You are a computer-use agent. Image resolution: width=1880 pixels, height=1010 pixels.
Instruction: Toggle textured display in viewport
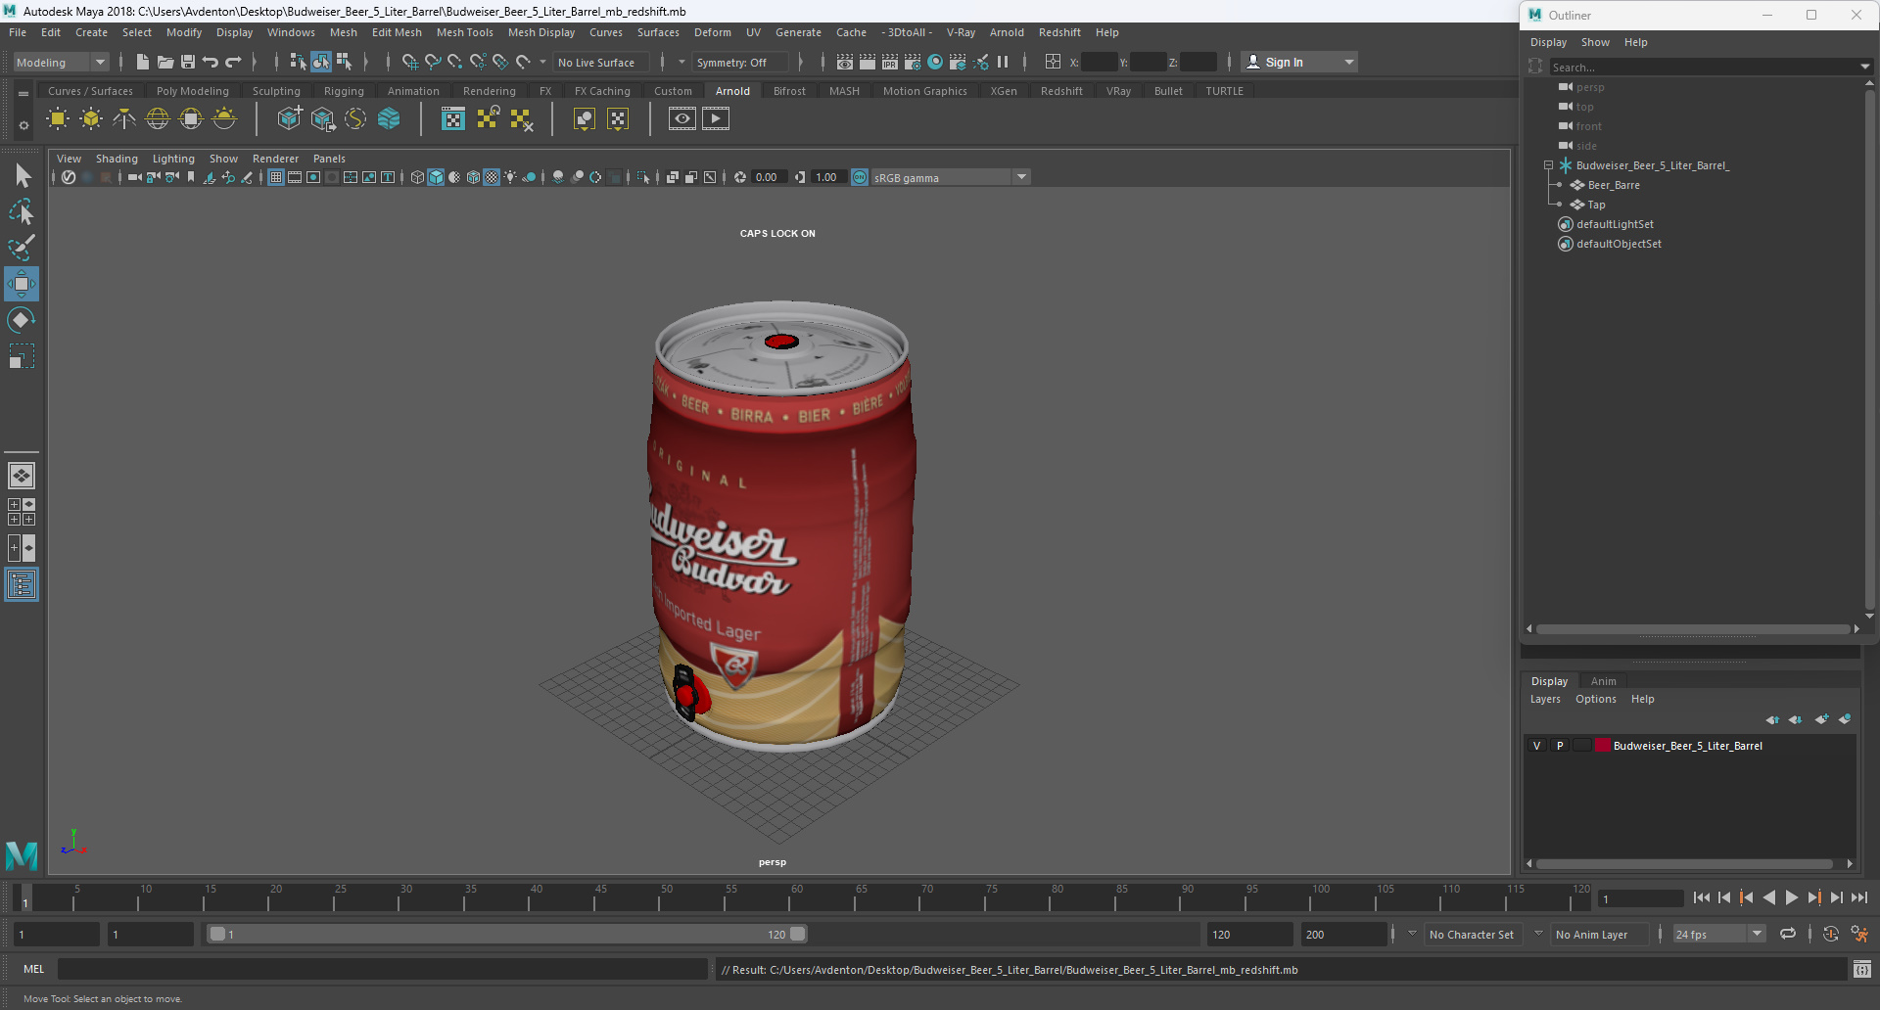click(x=492, y=177)
